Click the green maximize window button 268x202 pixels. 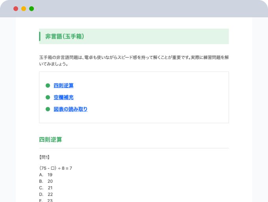point(32,9)
